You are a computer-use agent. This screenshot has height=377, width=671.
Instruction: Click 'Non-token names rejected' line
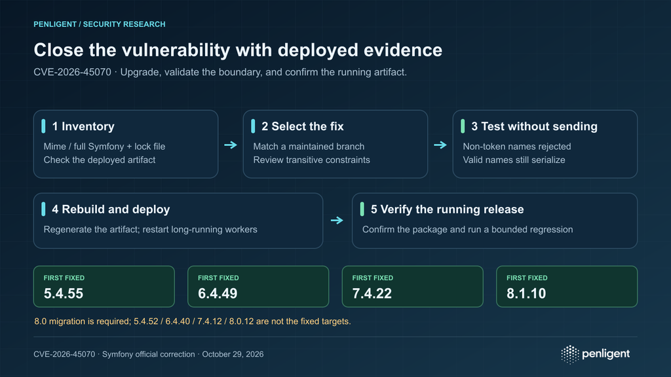click(516, 147)
